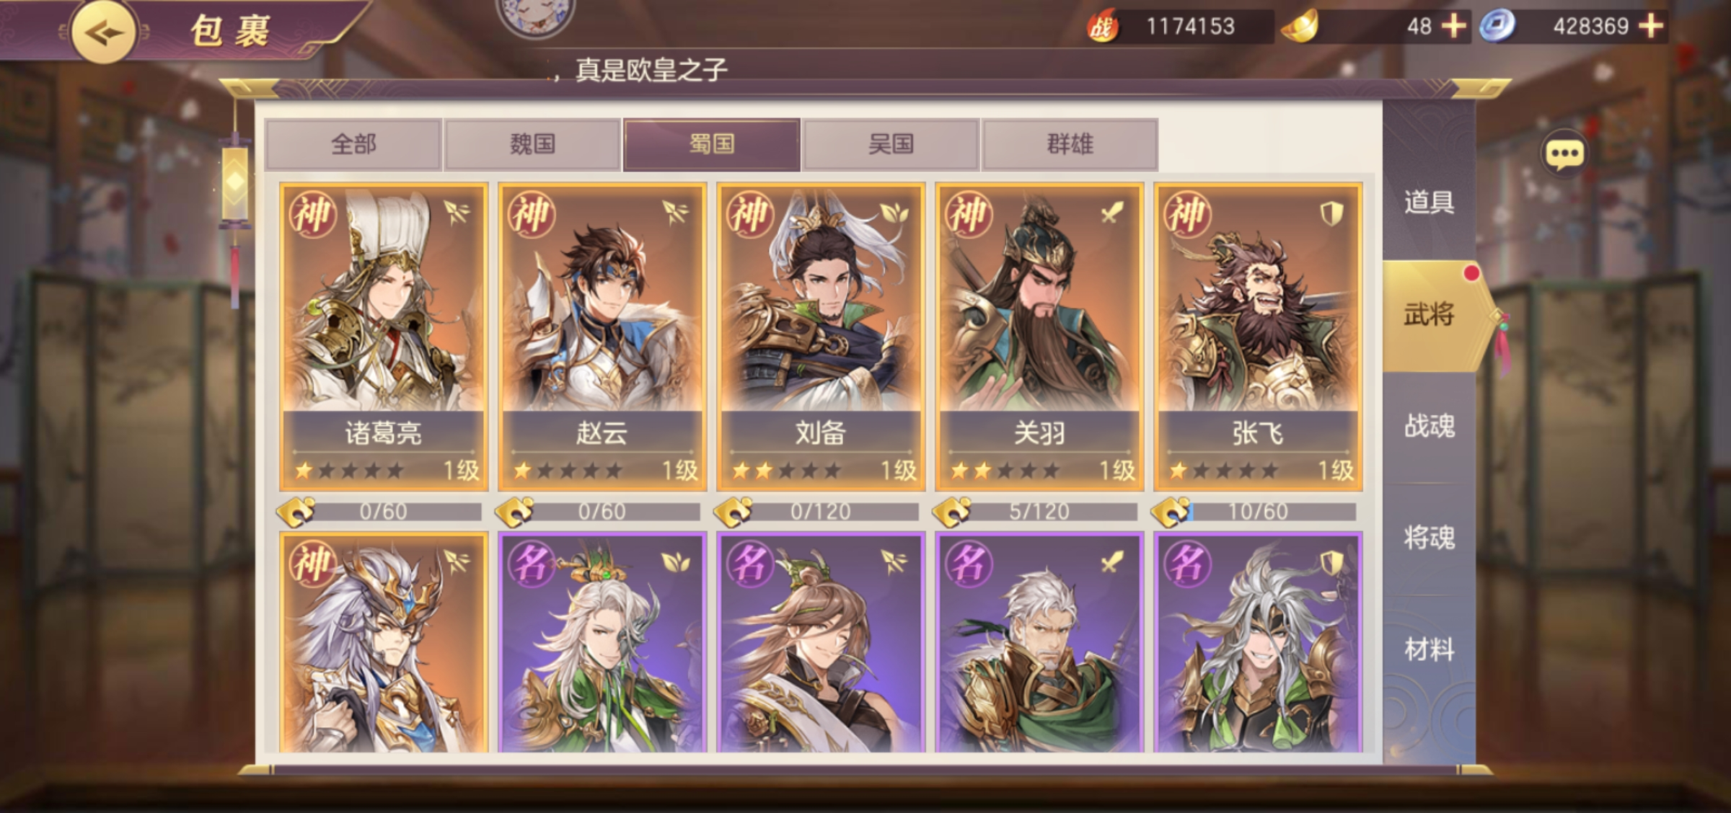The height and width of the screenshot is (813, 1731).
Task: Open the 将魂 side category
Action: click(1428, 538)
